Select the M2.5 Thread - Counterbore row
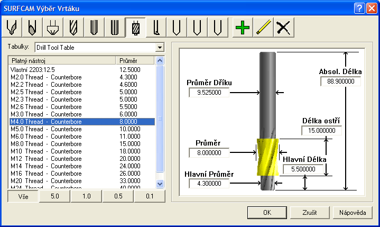Viewport: 380px width, 227px height. (x=82, y=92)
